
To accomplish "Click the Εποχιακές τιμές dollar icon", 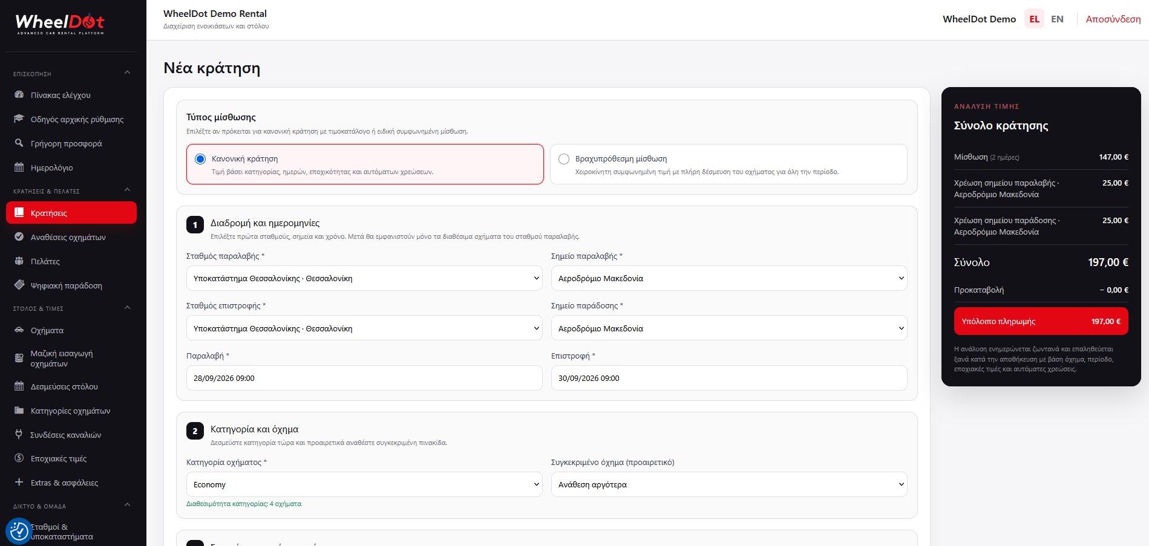I will (19, 458).
